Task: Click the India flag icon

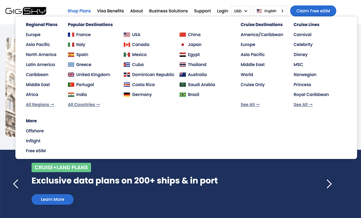Action: click(71, 95)
